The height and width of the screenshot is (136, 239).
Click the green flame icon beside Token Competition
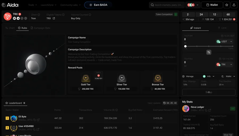tap(176, 14)
